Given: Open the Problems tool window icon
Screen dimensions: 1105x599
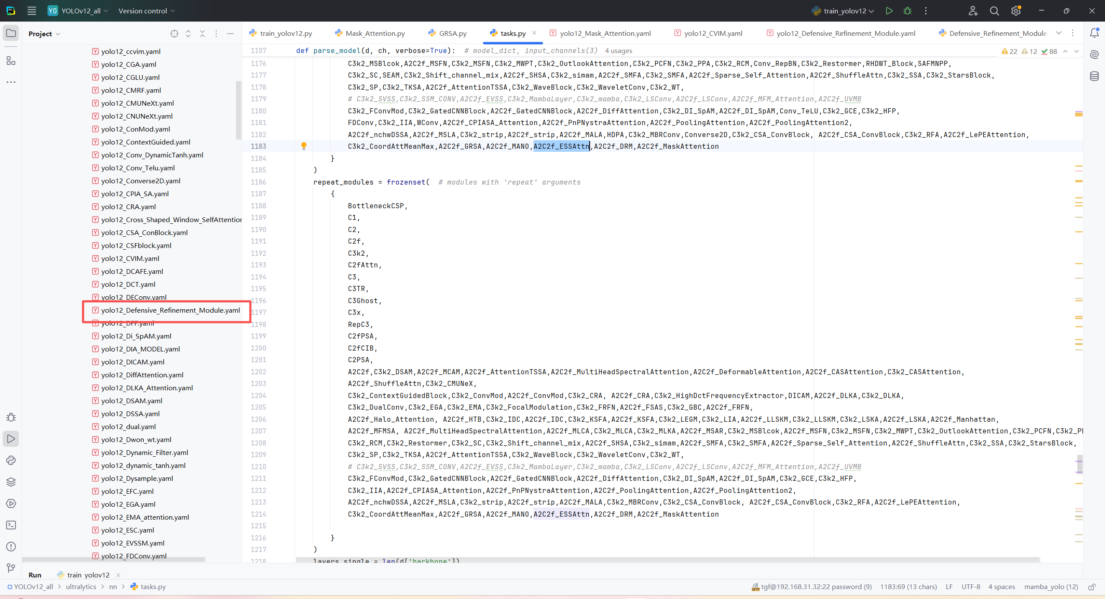Looking at the screenshot, I should tap(11, 546).
